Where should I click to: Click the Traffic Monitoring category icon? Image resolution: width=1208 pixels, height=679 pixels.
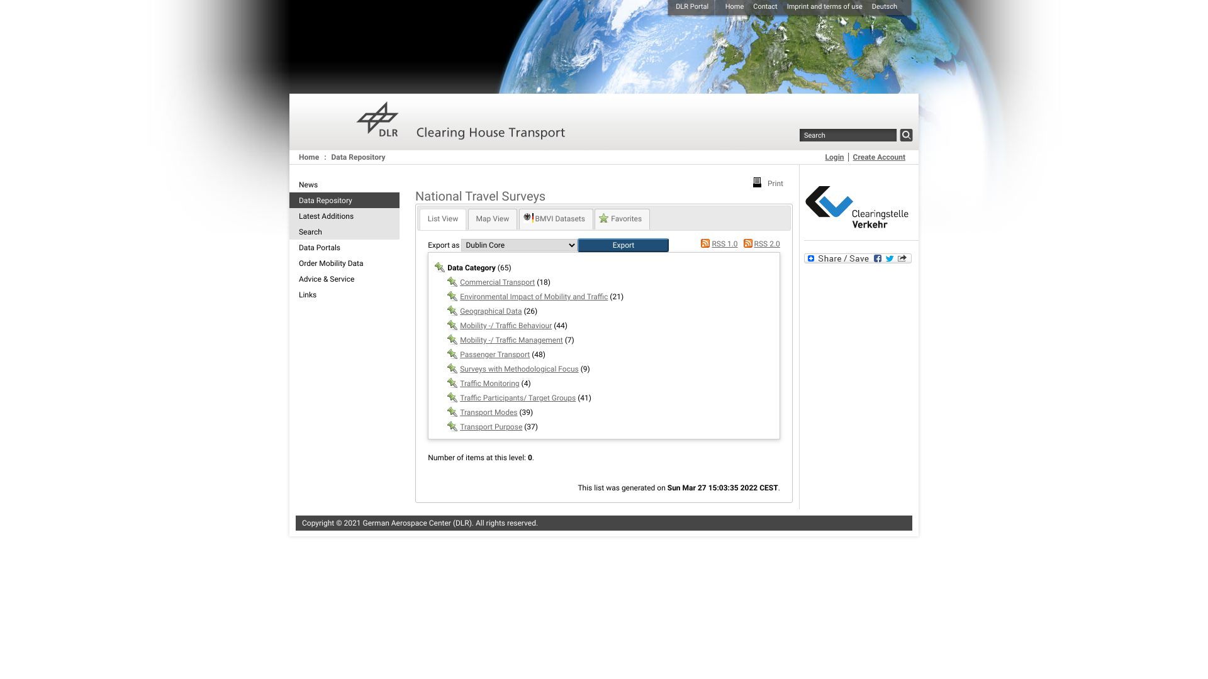click(452, 382)
